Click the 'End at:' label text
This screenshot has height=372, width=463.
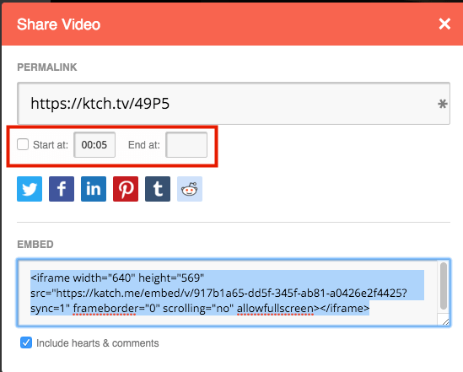pos(144,145)
